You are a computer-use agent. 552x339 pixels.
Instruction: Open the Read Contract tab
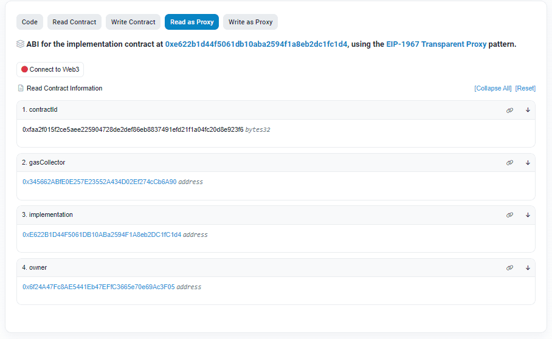pyautogui.click(x=74, y=22)
